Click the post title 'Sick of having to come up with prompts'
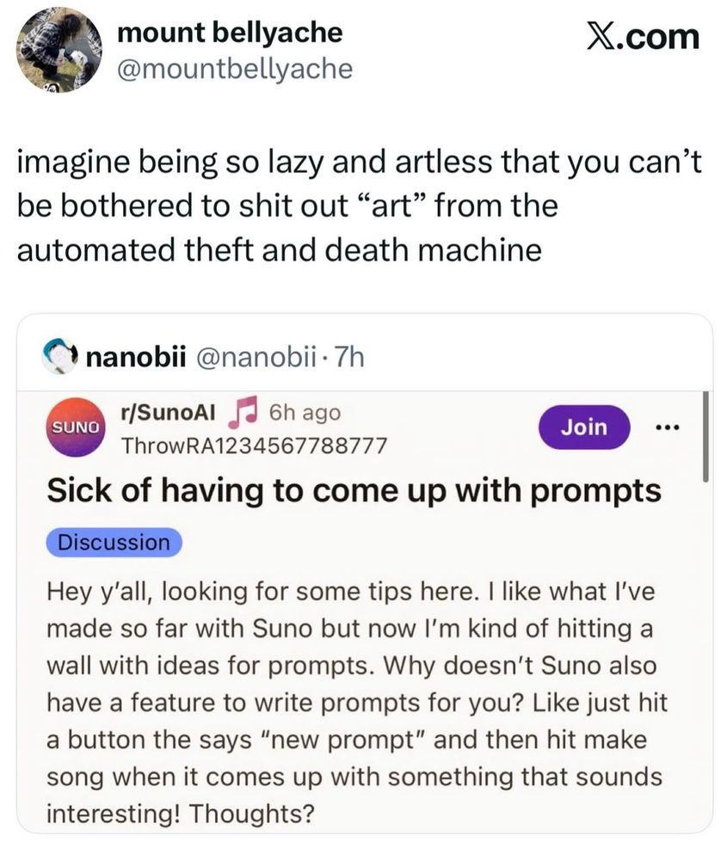The width and height of the screenshot is (727, 860). 353,491
